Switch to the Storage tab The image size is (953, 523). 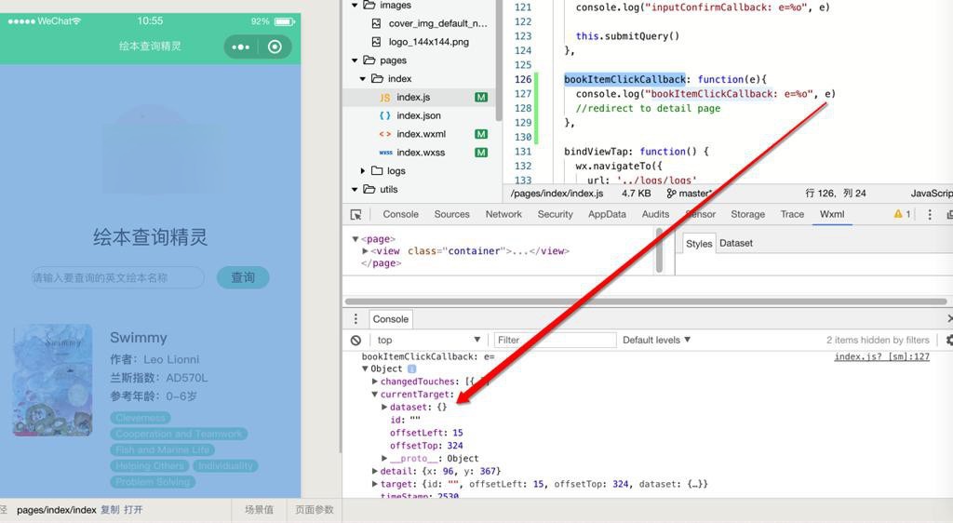[x=747, y=214]
